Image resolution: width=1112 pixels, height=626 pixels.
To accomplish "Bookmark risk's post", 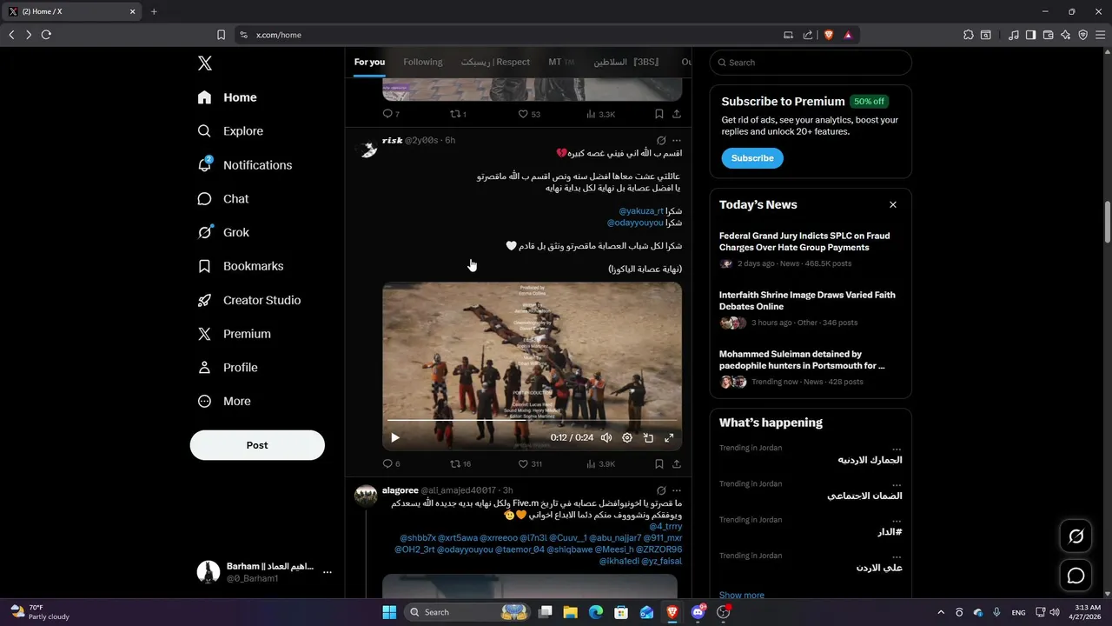I will pyautogui.click(x=659, y=464).
